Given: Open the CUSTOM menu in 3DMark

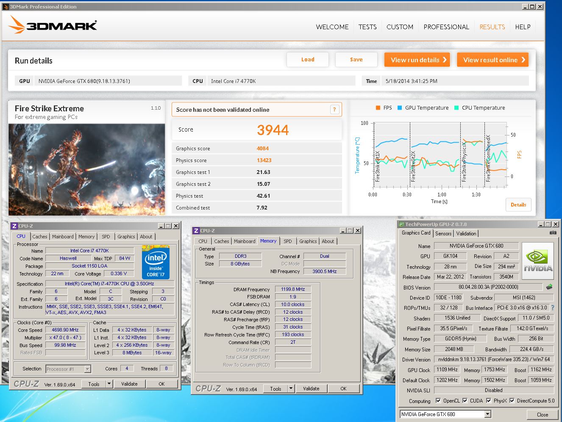Looking at the screenshot, I should coord(400,27).
